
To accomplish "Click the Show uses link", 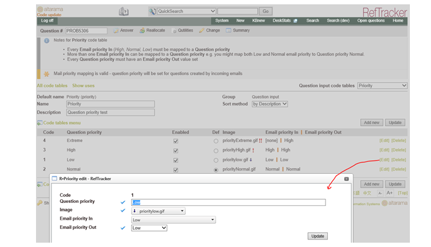I will click(x=83, y=86).
